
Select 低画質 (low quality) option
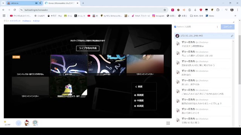[x=139, y=106]
